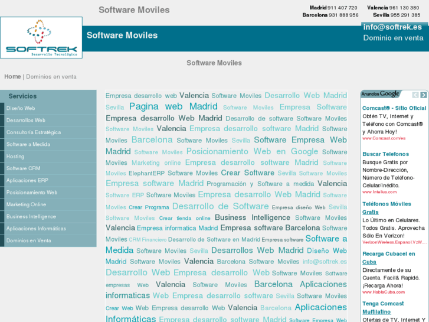Click CRM Financiero tag
Image resolution: width=429 pixels, height=322 pixels.
(x=148, y=240)
